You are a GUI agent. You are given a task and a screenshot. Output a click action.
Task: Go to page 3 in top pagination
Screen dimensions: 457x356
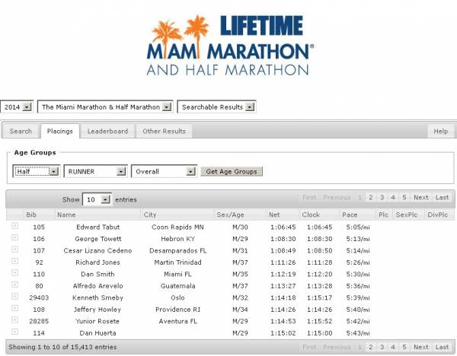pos(382,198)
